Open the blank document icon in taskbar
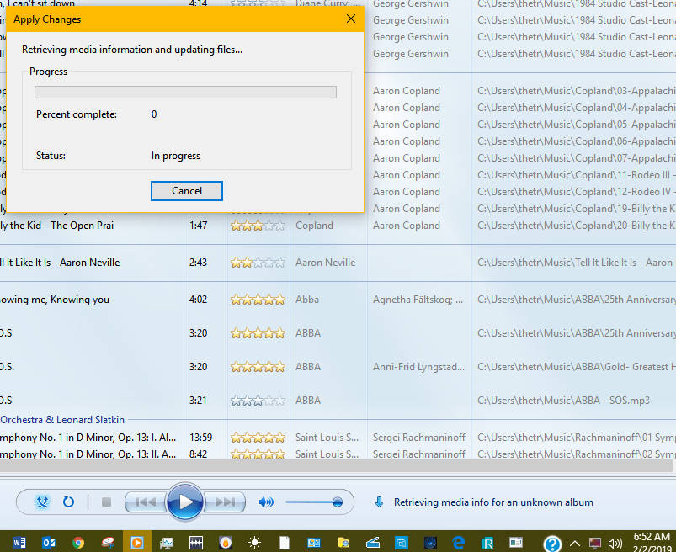 [x=284, y=542]
